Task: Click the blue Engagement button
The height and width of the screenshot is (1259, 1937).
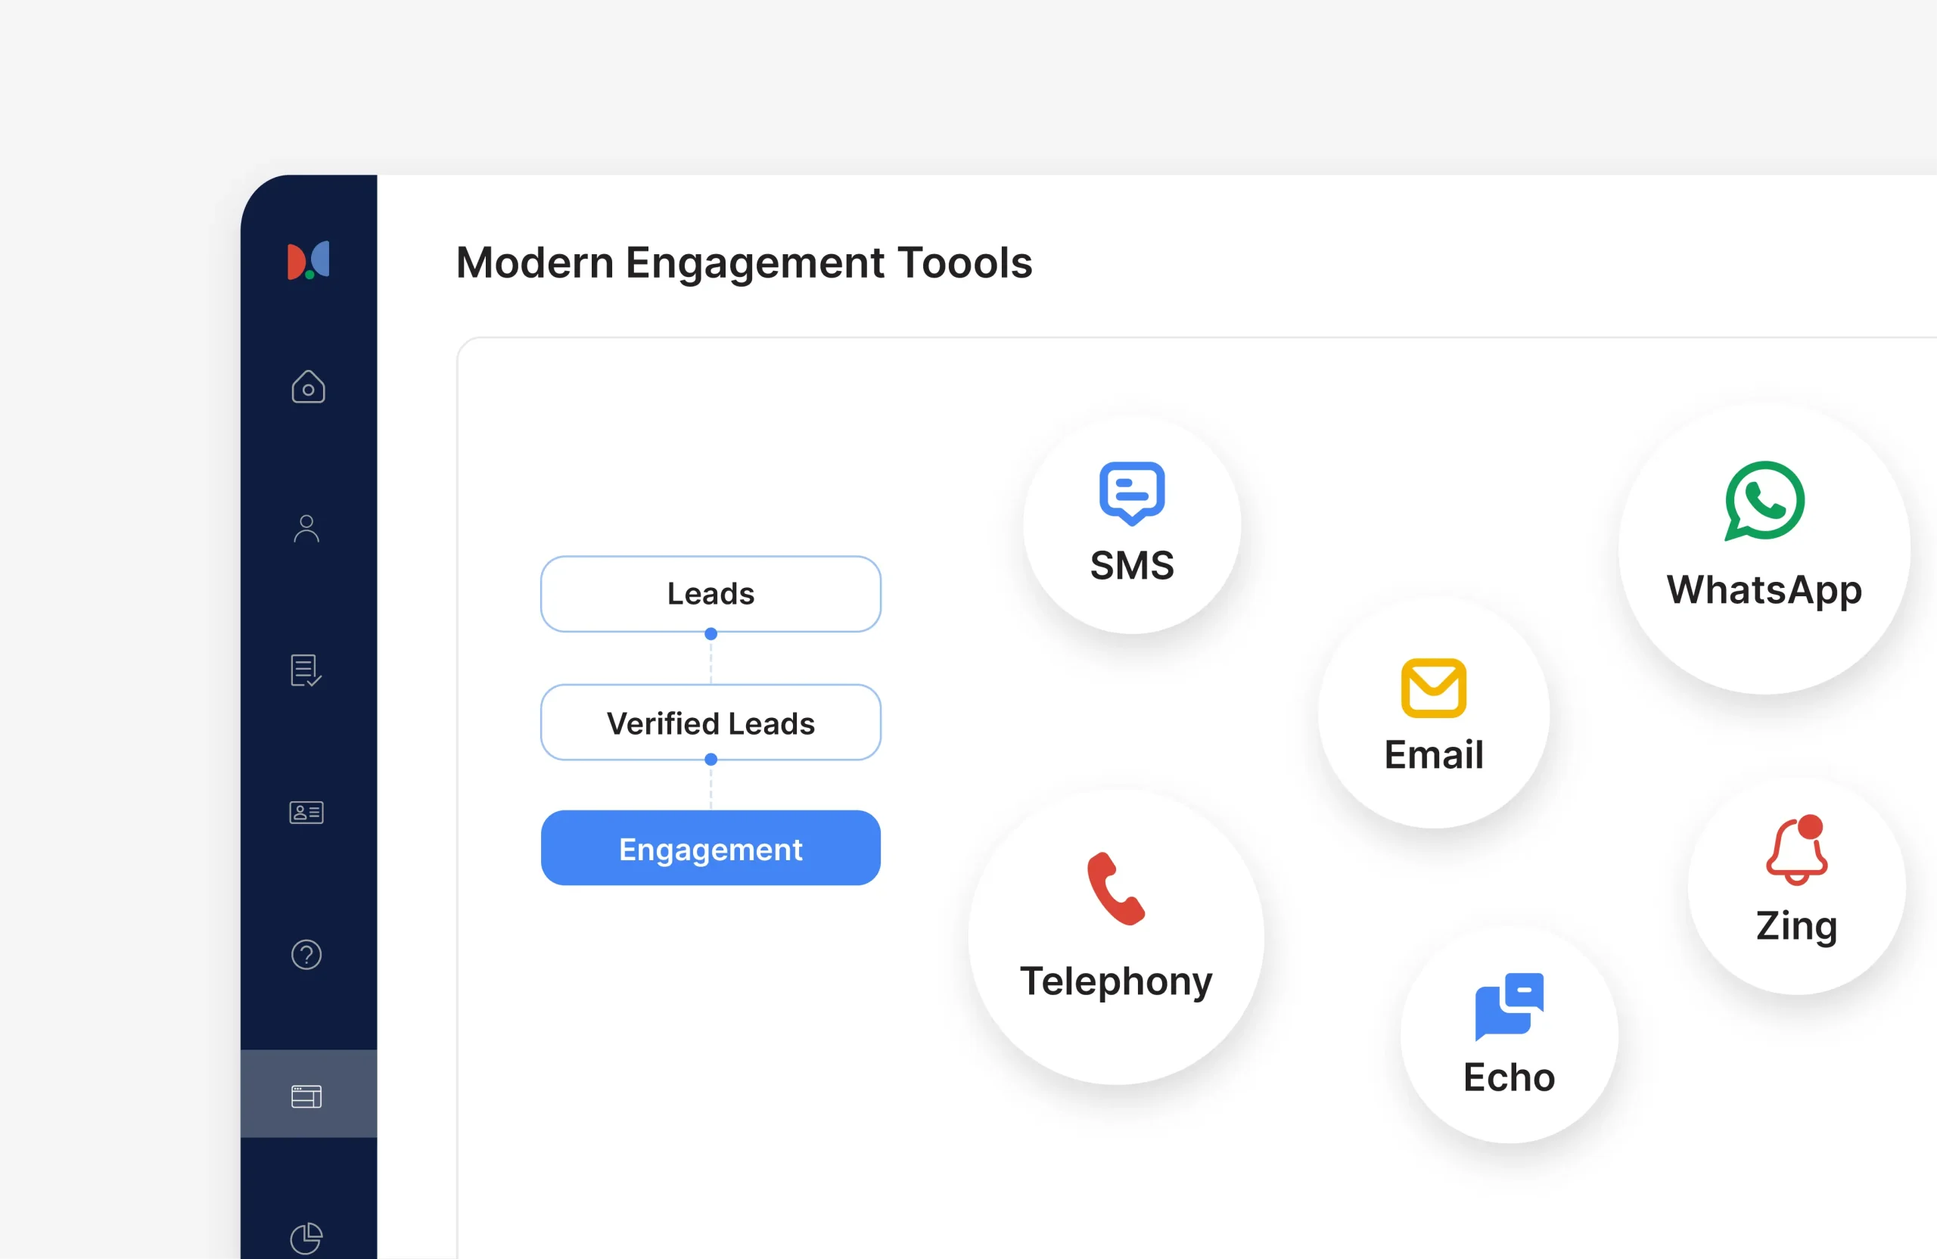Action: 710,849
